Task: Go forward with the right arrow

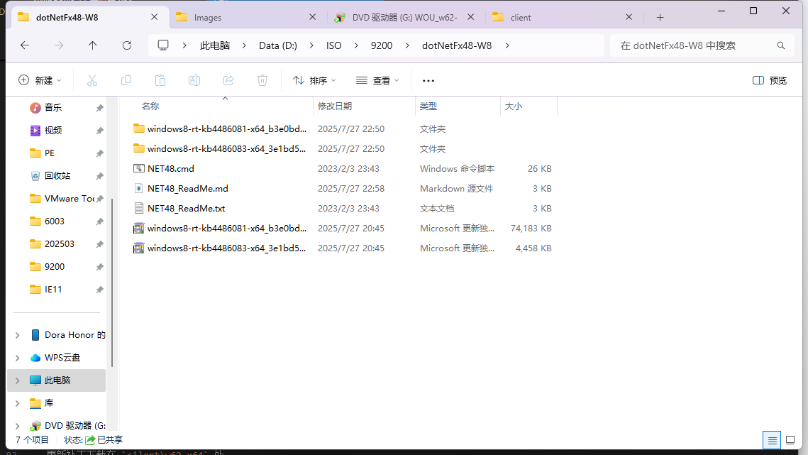Action: [x=59, y=45]
